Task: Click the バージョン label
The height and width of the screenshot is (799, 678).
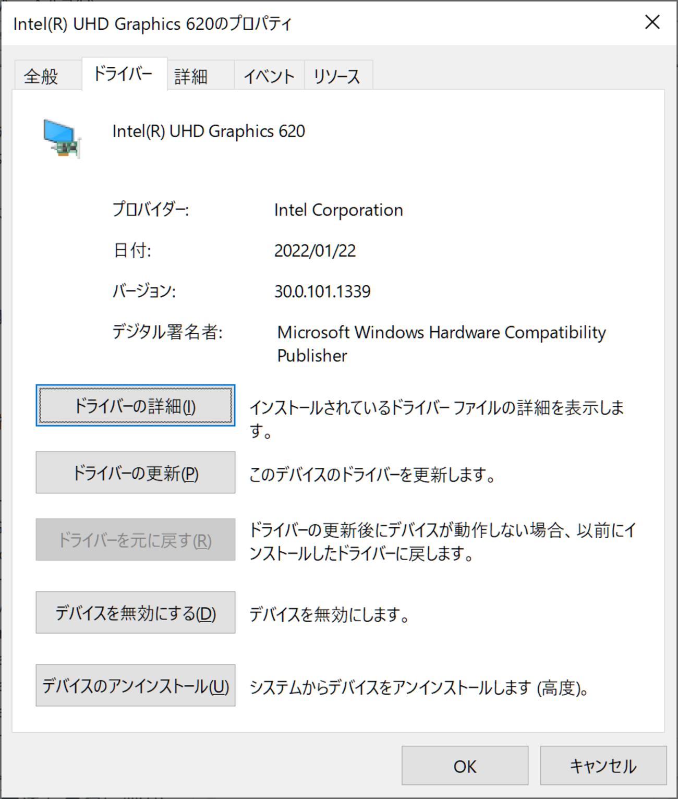Action: click(x=144, y=291)
